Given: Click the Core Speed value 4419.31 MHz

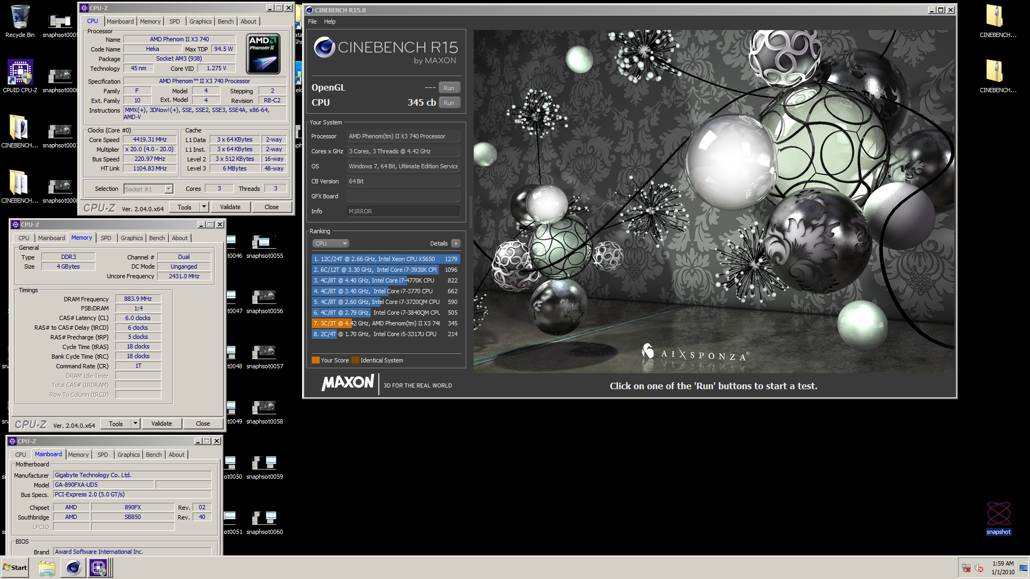Looking at the screenshot, I should pos(150,139).
